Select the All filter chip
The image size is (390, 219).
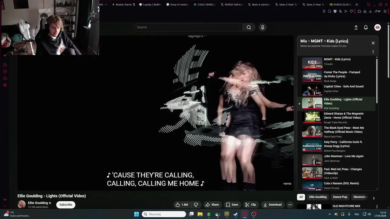(301, 197)
